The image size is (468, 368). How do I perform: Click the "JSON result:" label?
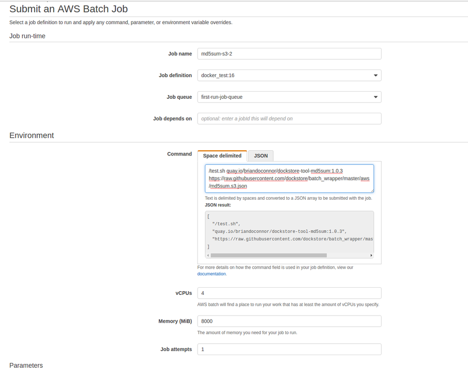point(218,205)
